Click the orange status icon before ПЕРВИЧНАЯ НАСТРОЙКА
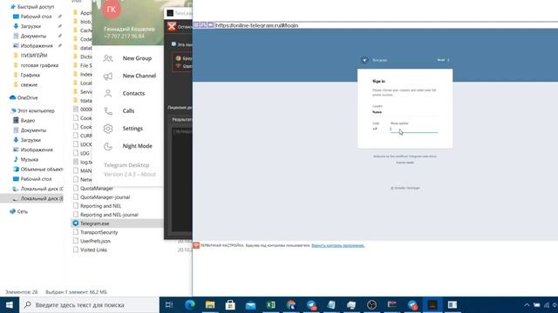Viewport: 558px width, 313px height. click(x=196, y=245)
